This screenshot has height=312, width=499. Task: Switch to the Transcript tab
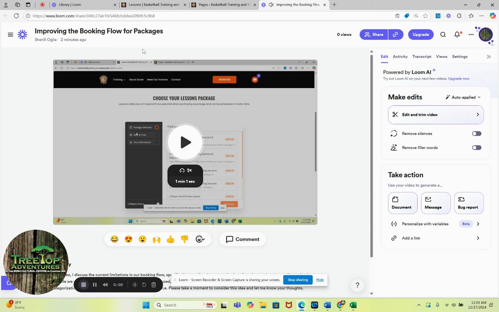(422, 57)
